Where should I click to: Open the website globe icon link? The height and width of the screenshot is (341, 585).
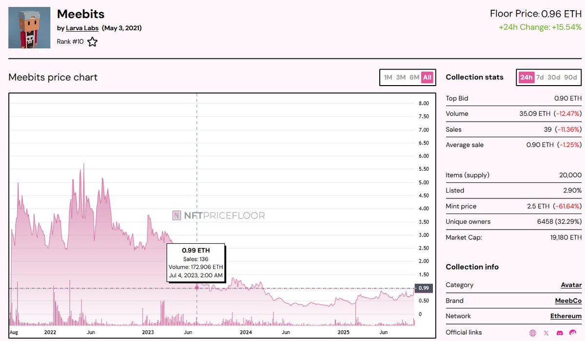(533, 333)
